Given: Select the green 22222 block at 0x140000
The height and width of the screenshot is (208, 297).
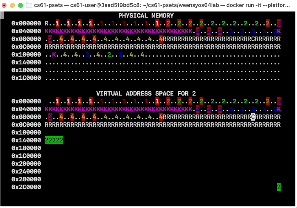Looking at the screenshot, I should (x=54, y=140).
